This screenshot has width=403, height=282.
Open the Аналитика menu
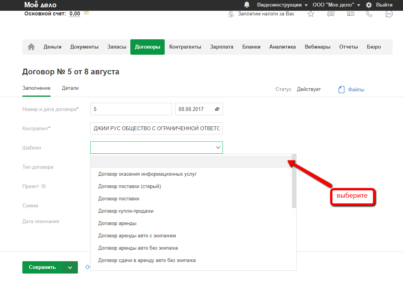[x=282, y=47]
